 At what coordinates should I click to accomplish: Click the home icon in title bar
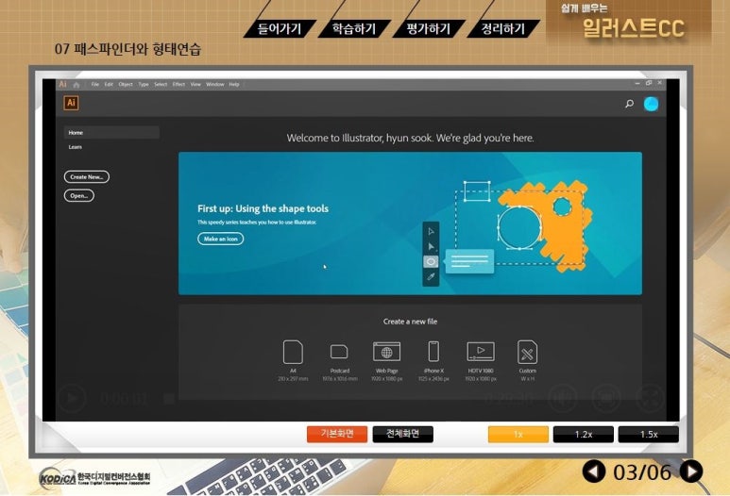(76, 85)
